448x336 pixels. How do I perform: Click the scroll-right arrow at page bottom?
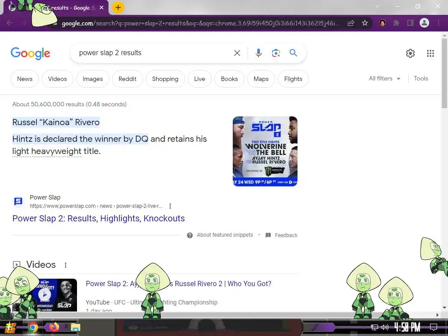tap(437, 315)
